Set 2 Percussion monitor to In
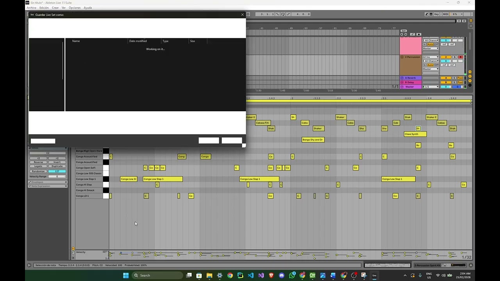500x281 pixels. pos(424,65)
